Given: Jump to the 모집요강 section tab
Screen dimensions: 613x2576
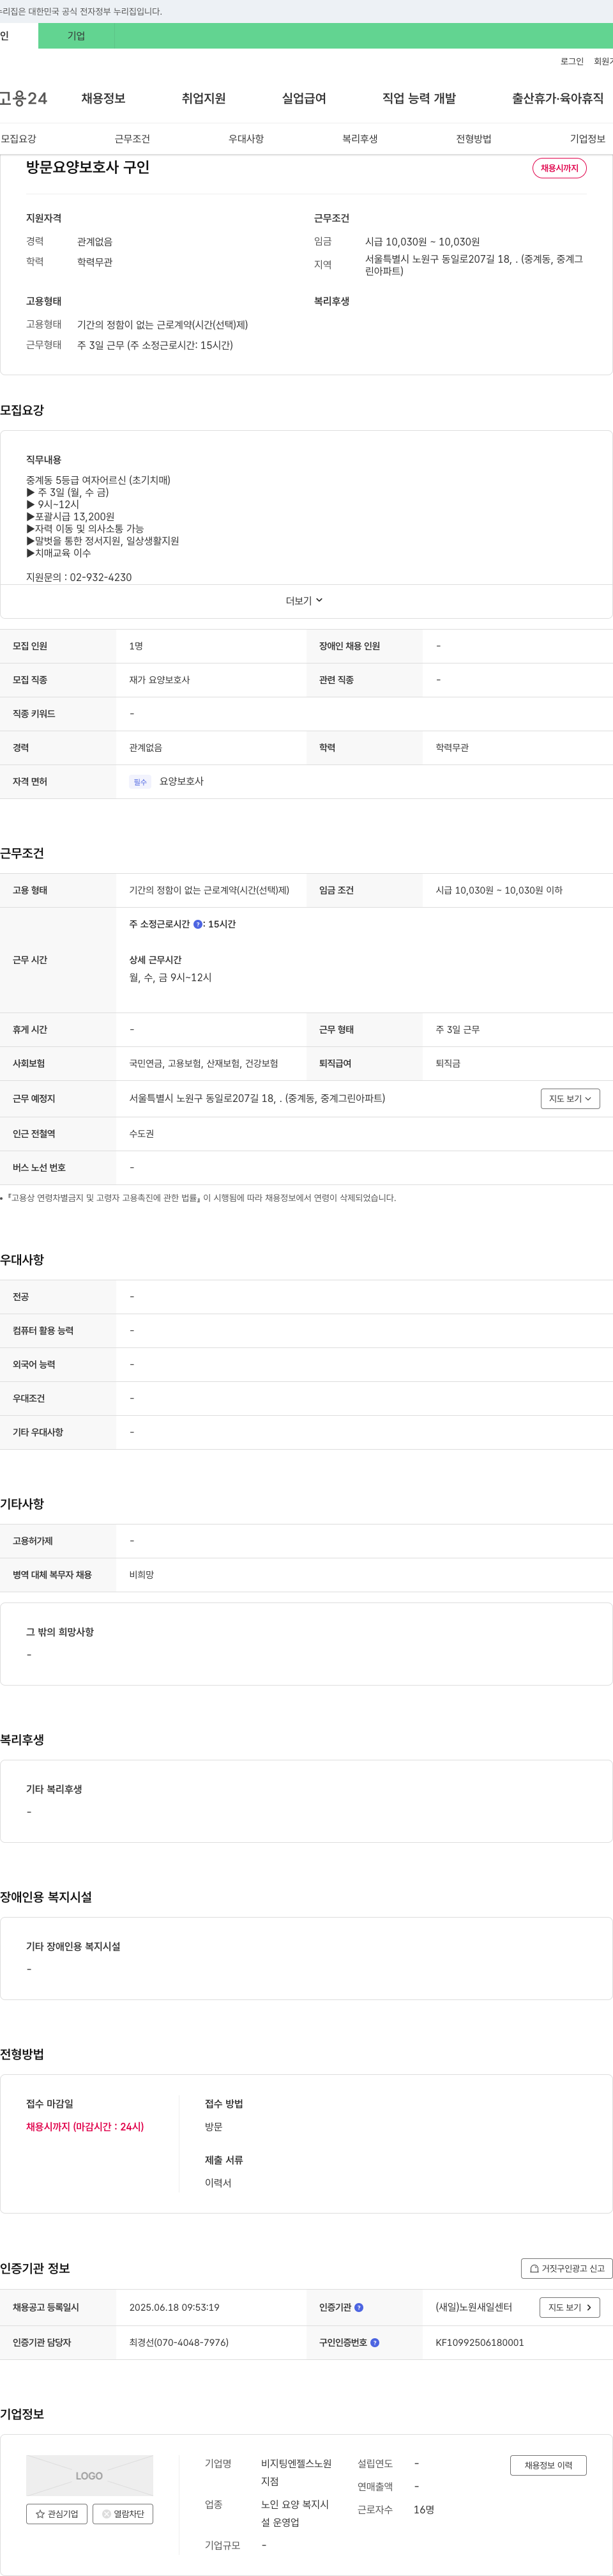Looking at the screenshot, I should click(x=18, y=139).
